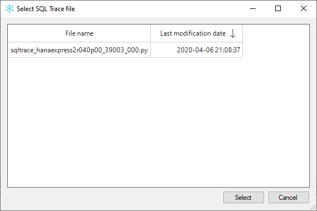Click the Select SQL Trace file title text
Image resolution: width=317 pixels, height=211 pixels.
[x=46, y=9]
